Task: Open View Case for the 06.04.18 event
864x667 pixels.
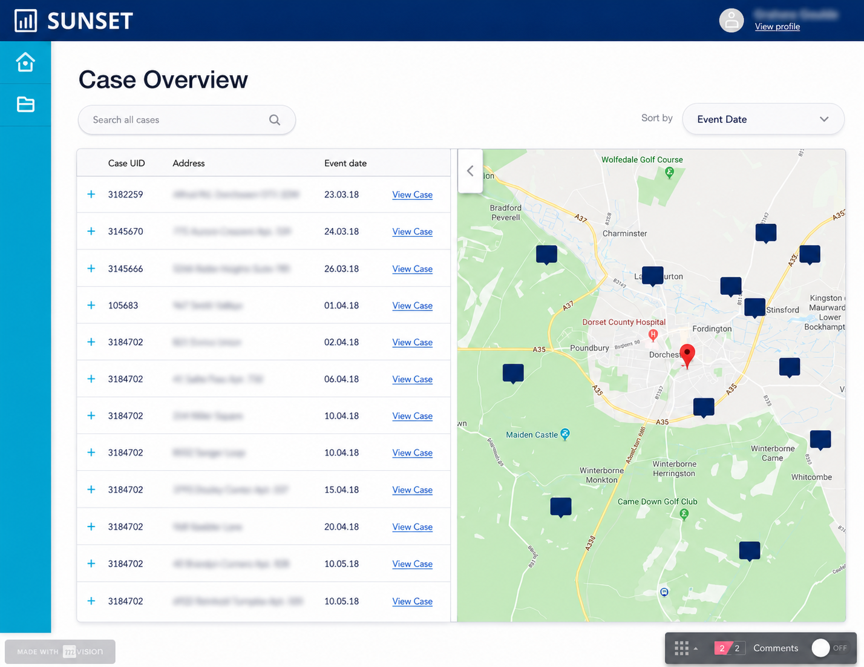Action: point(412,379)
